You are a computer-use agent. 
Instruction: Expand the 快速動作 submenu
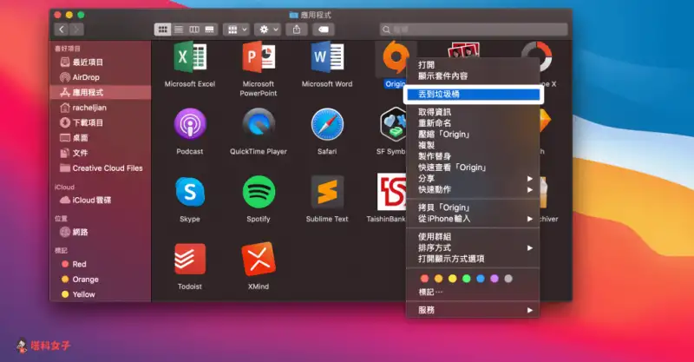473,189
